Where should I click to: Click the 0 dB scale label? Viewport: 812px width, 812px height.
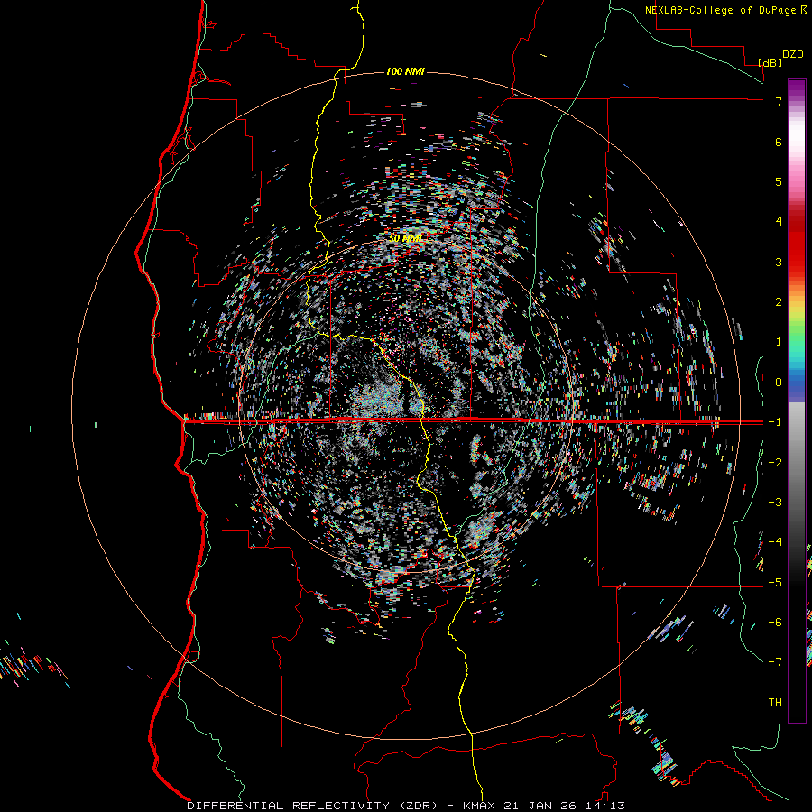(x=779, y=383)
